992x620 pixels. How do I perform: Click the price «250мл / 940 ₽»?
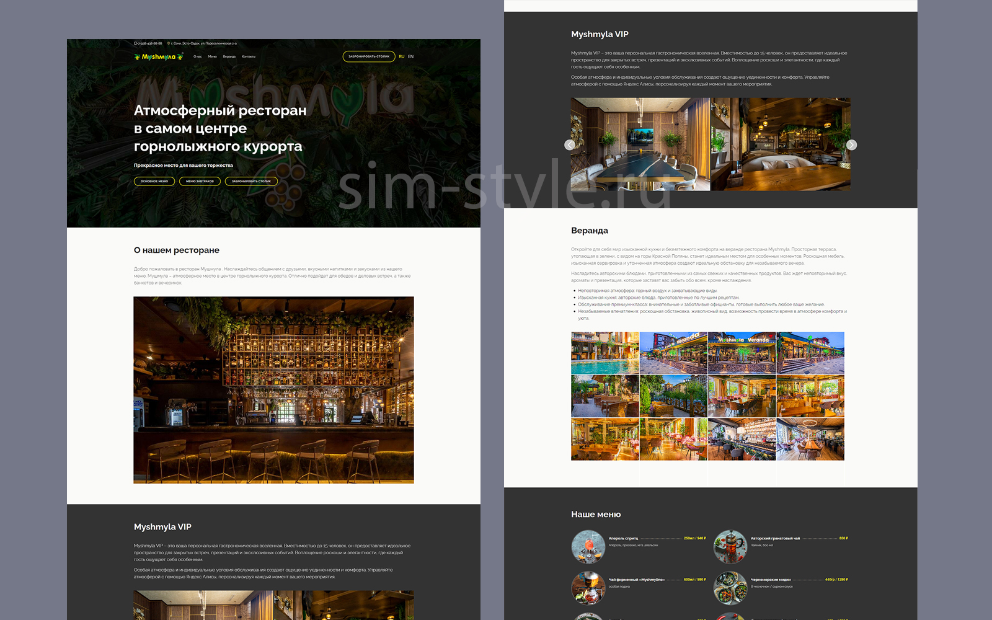tap(694, 538)
